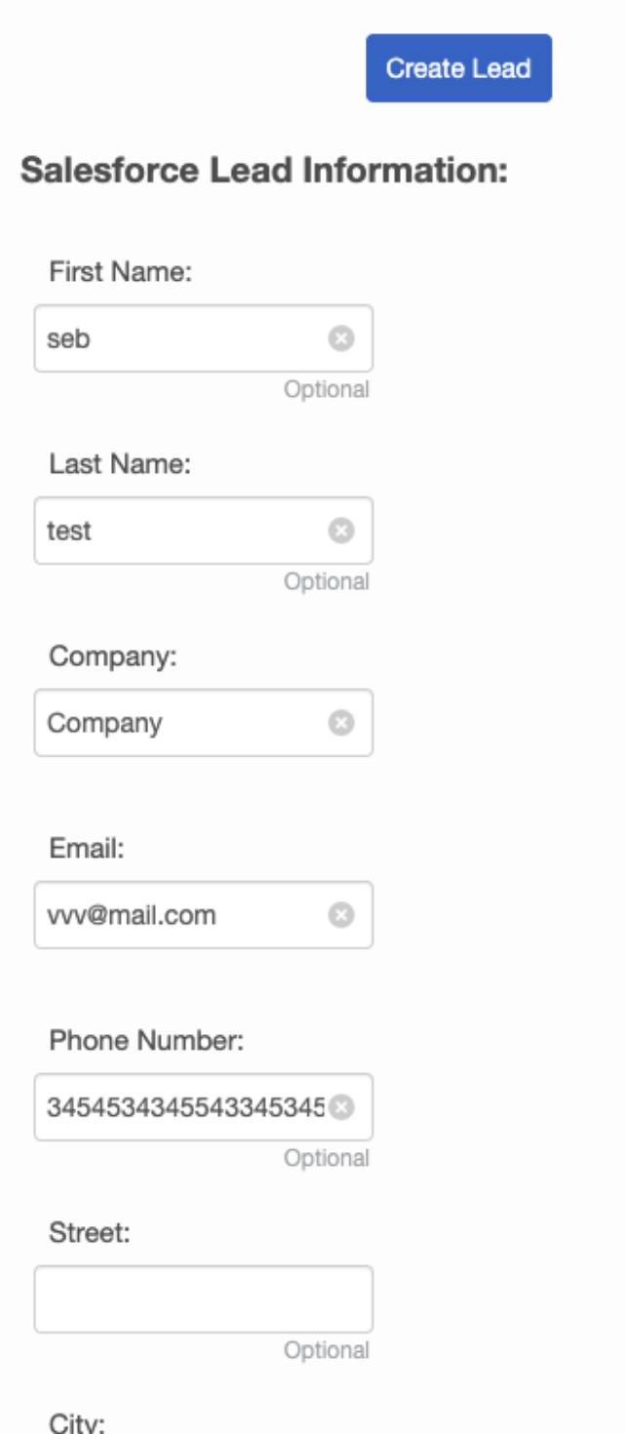Click the Salesforce Lead Information heading
This screenshot has width=626, height=1434.
264,171
